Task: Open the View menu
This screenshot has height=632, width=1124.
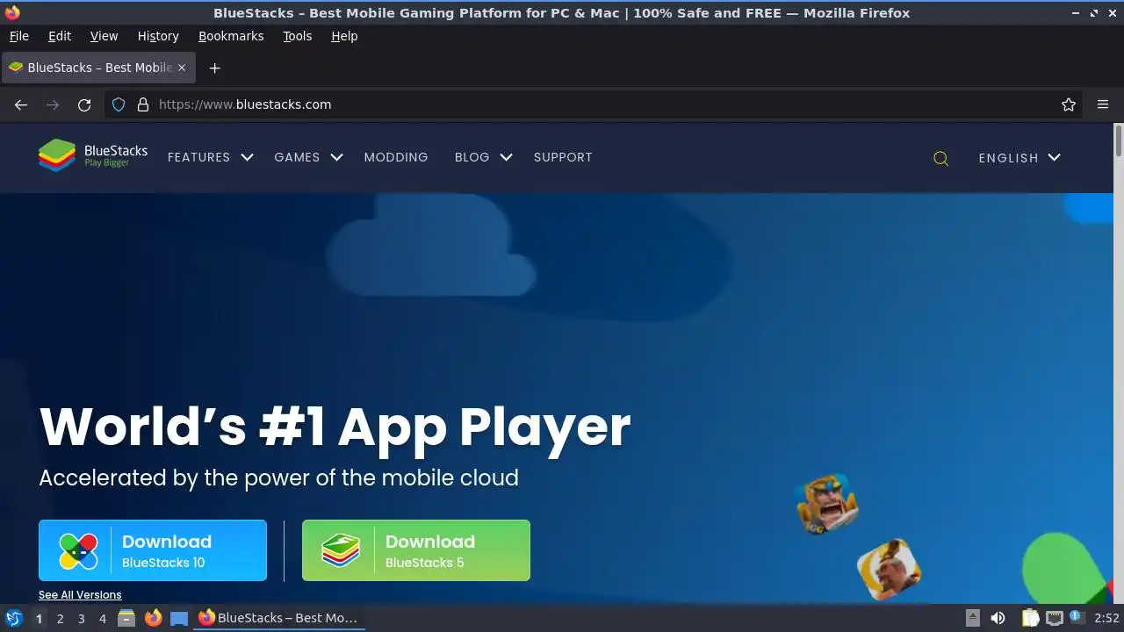Action: click(x=104, y=36)
